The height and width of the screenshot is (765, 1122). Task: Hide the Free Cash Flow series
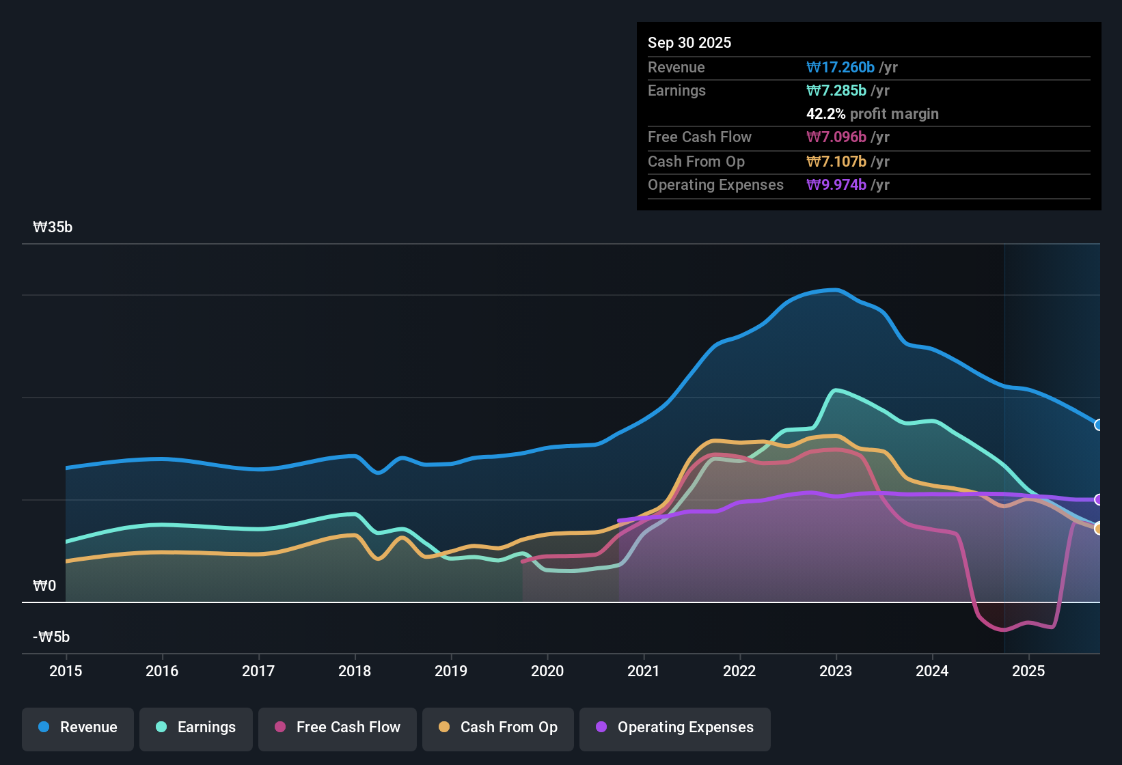click(x=338, y=727)
